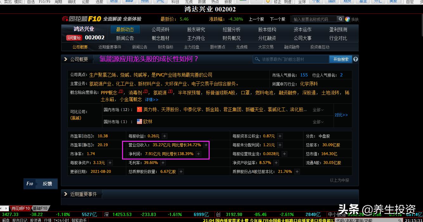Click the plus expander next to 净利润

pos(198,154)
